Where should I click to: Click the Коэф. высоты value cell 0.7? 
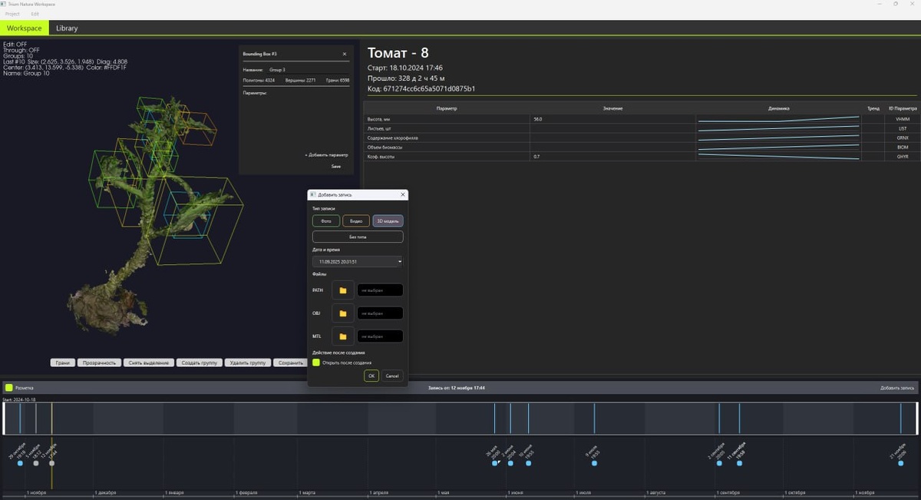click(612, 156)
